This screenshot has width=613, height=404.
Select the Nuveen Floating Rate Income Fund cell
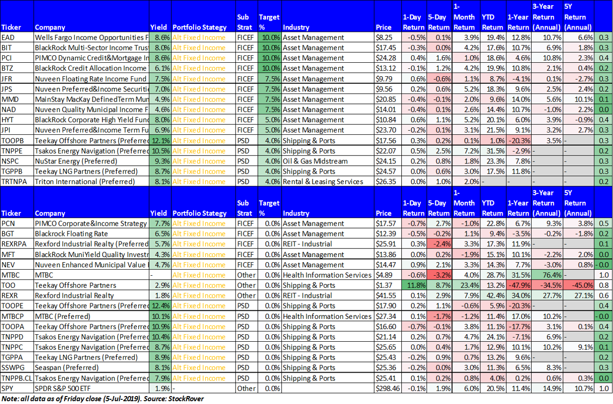coord(91,79)
